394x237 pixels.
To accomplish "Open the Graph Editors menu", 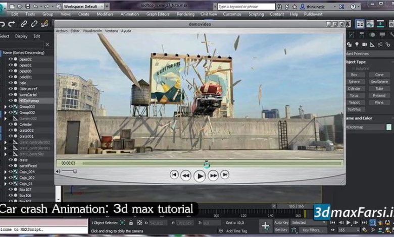I will [x=158, y=14].
